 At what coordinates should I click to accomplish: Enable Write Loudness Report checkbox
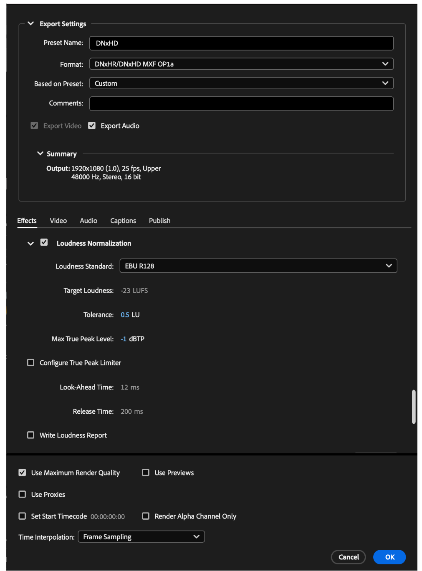[x=30, y=435]
